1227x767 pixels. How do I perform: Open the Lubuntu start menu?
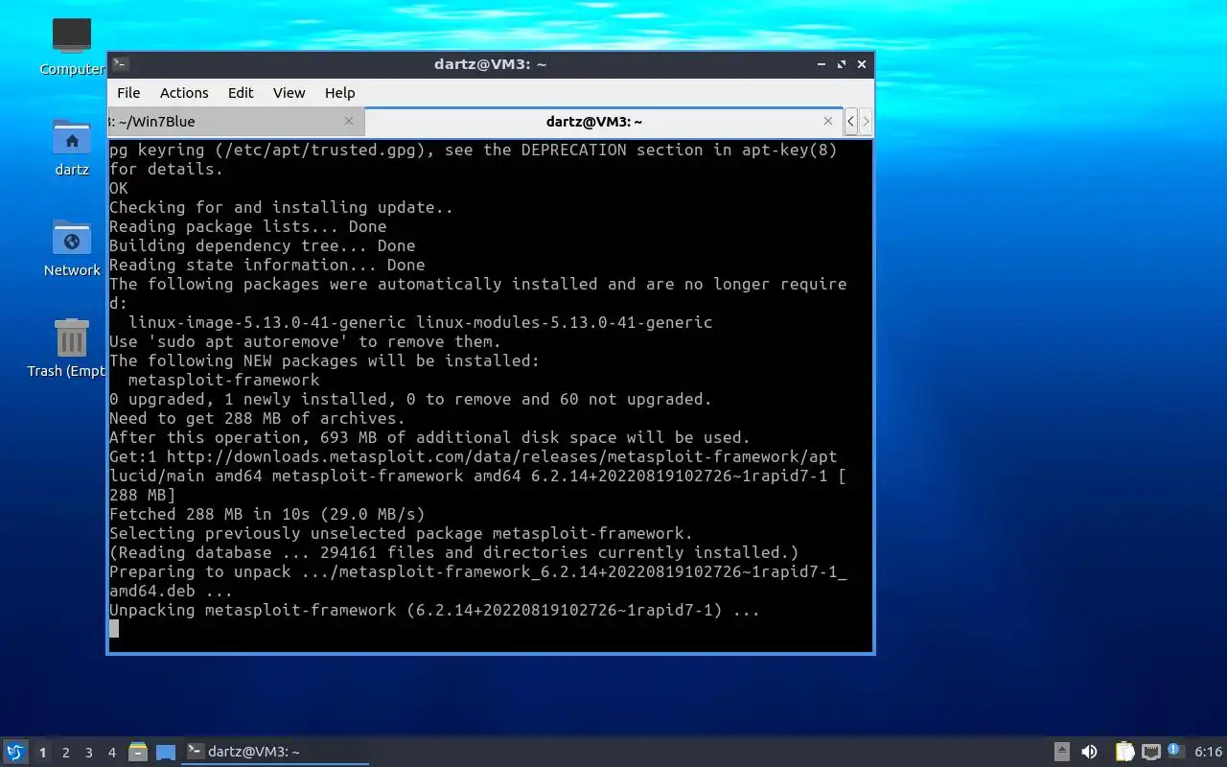click(x=15, y=753)
